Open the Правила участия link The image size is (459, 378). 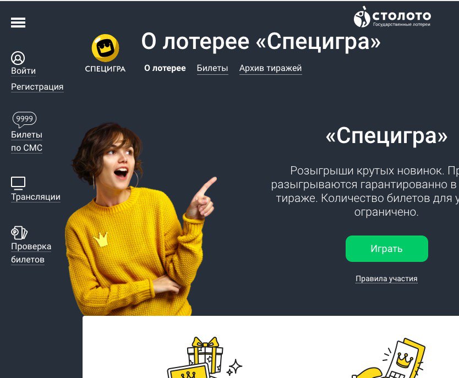point(386,278)
